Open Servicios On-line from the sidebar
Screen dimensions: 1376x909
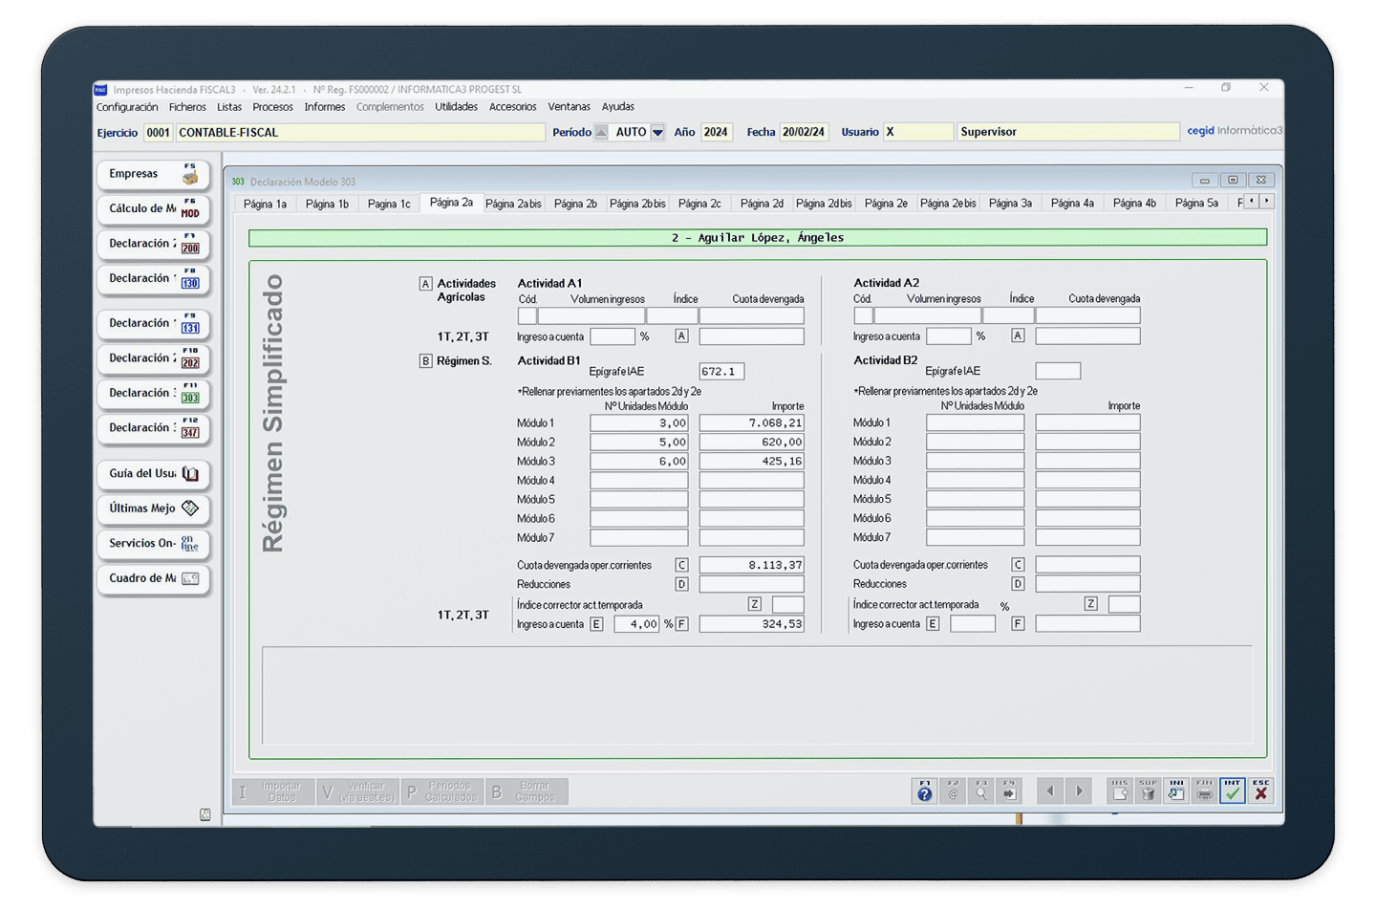pos(153,544)
